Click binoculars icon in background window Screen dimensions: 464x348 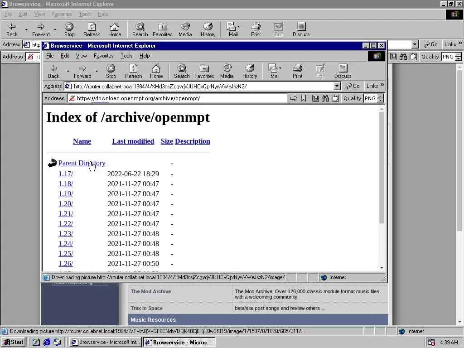coord(403,57)
